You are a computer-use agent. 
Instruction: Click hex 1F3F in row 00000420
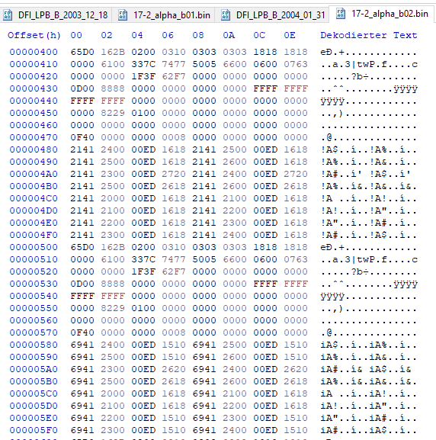click(x=143, y=76)
